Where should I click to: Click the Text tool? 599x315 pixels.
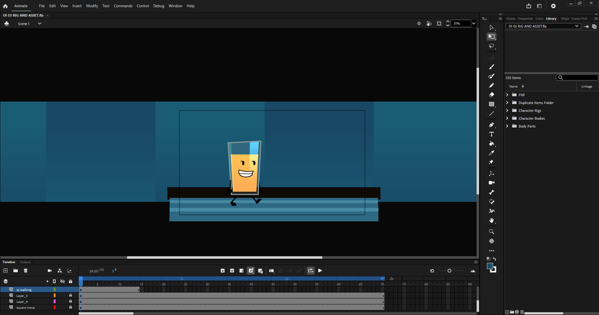pos(492,134)
